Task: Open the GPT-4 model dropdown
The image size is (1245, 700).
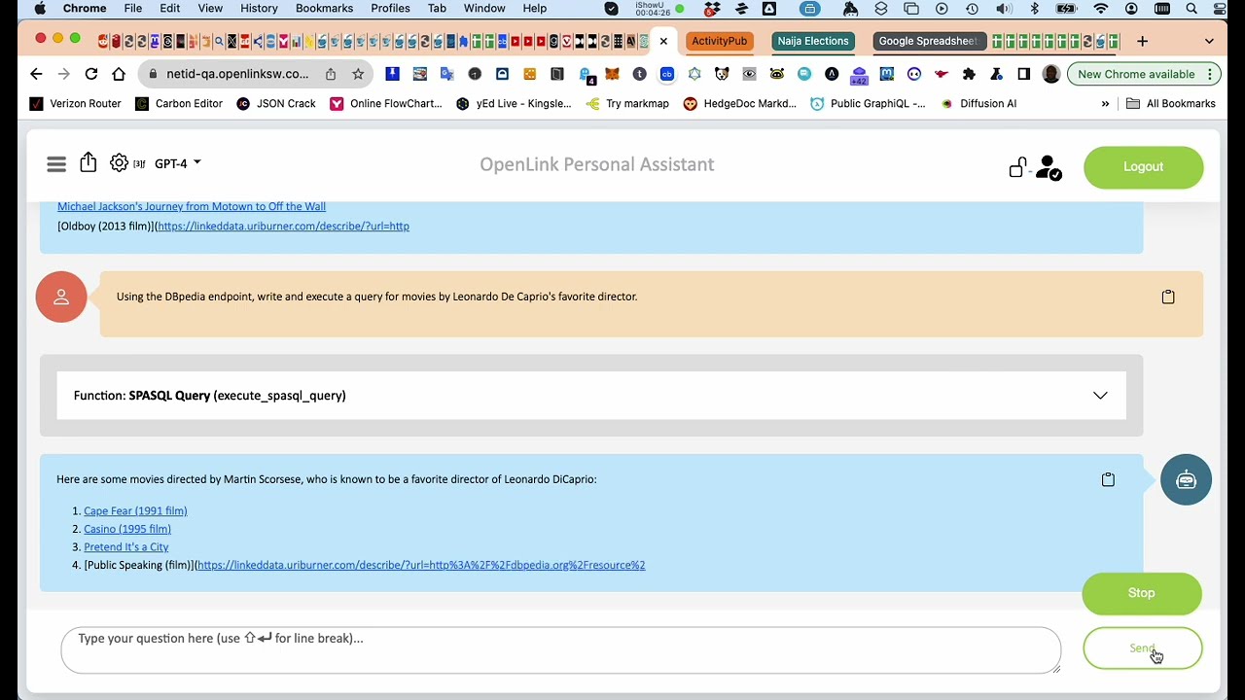Action: [x=177, y=163]
